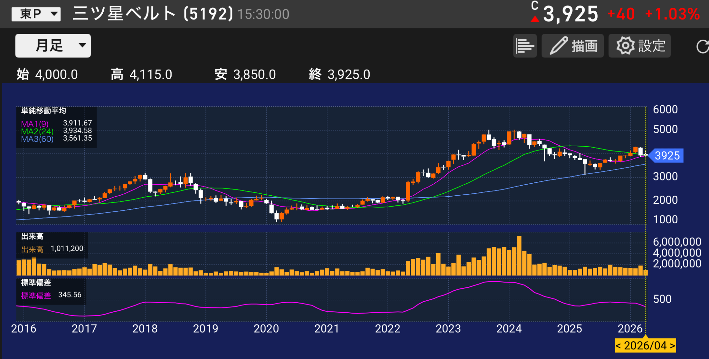Select the MA2(24) legend entry

coord(37,131)
